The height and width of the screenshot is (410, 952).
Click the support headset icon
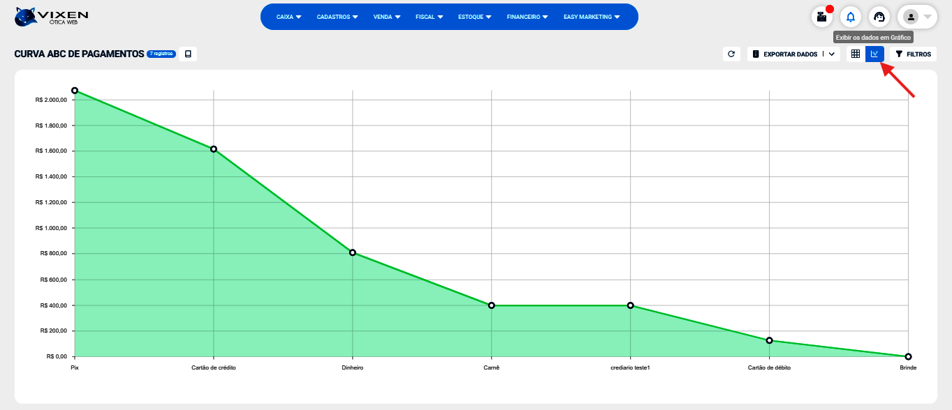click(879, 17)
